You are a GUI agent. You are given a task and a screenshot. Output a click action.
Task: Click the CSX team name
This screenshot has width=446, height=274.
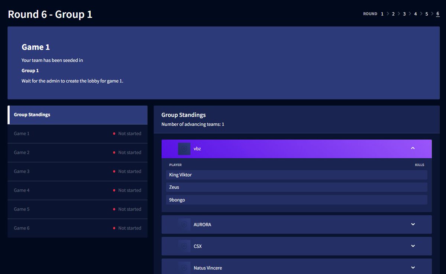pyautogui.click(x=198, y=246)
